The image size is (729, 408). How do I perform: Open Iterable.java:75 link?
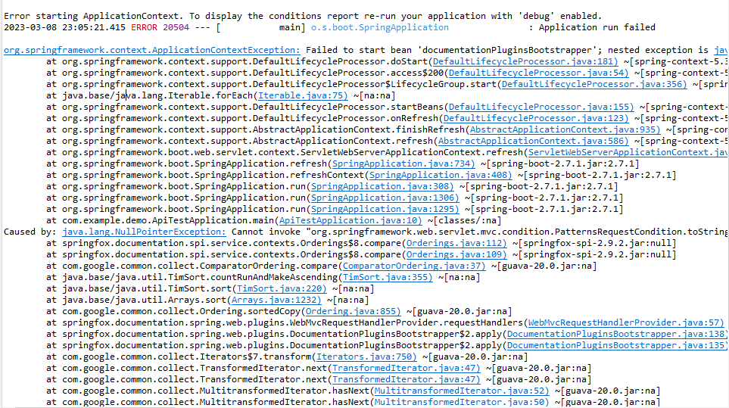coord(303,95)
